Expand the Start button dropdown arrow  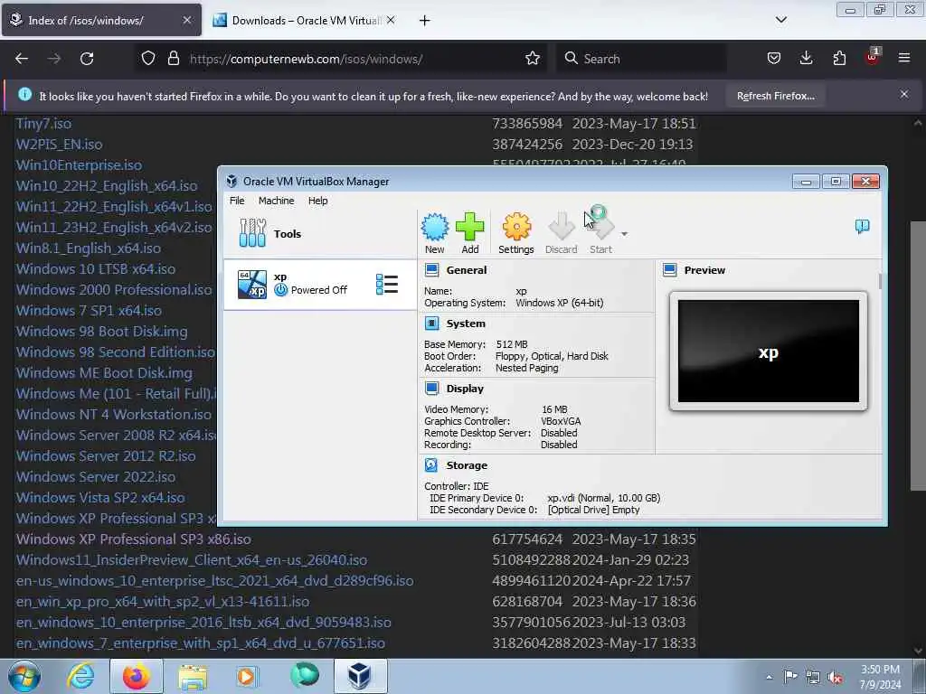[x=624, y=234]
